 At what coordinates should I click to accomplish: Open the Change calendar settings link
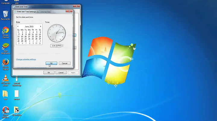pos(26,59)
